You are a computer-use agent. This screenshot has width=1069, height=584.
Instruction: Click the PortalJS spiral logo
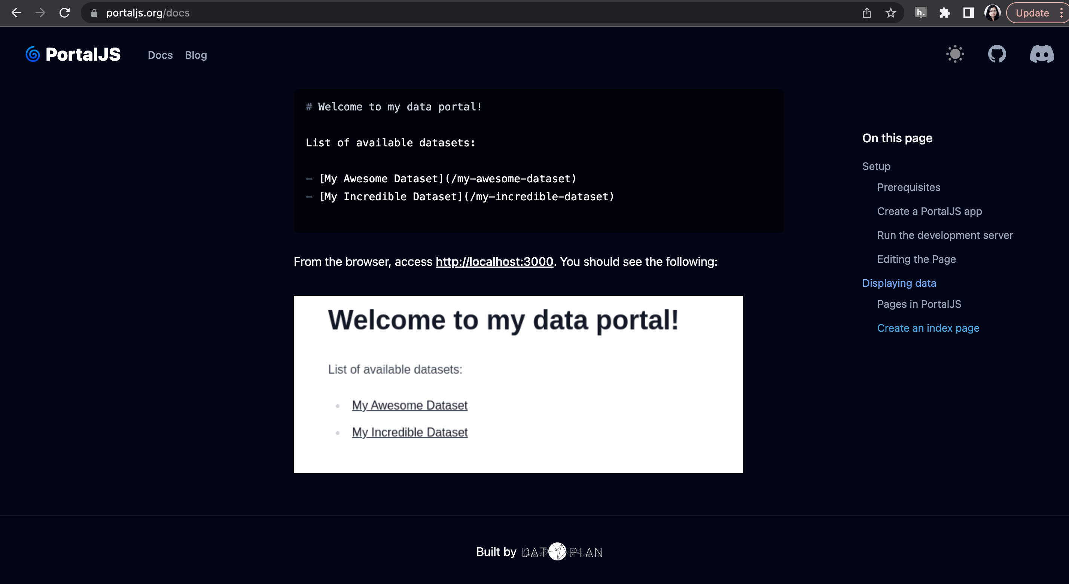[x=33, y=54]
